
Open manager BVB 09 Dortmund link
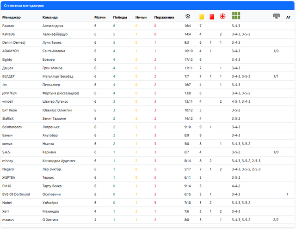tap(16, 194)
